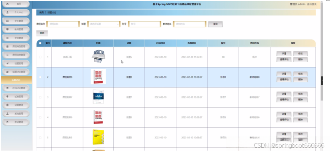This screenshot has height=151, width=330.
Task: Click the icon beside 教师管理
Action: pyautogui.click(x=7, y=30)
